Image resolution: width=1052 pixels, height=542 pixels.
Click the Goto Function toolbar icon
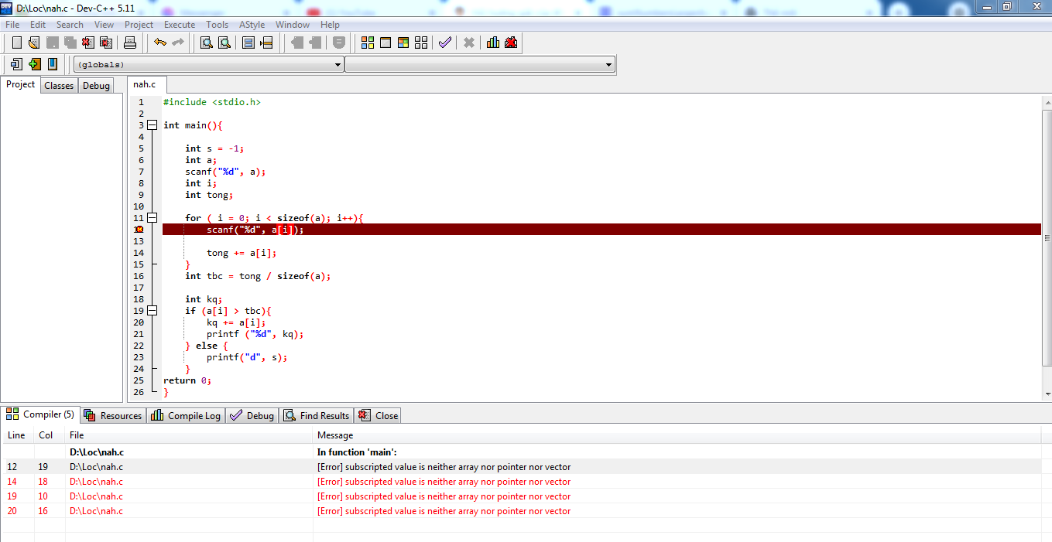point(248,43)
